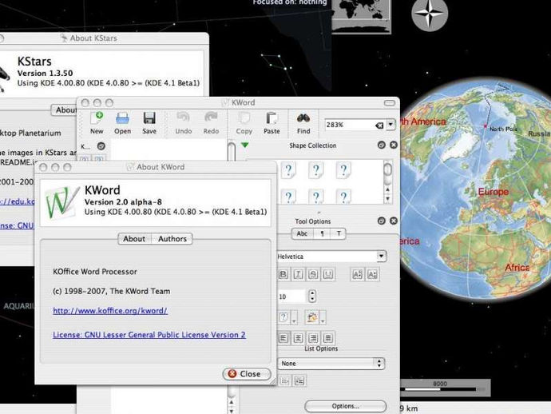Click the Shape Collection scrollbar down arrow

tap(387, 199)
